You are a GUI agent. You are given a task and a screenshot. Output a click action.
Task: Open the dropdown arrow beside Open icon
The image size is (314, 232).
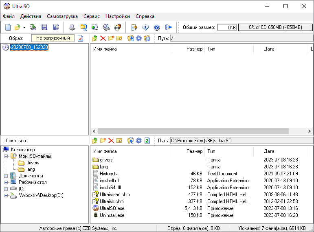point(24,27)
